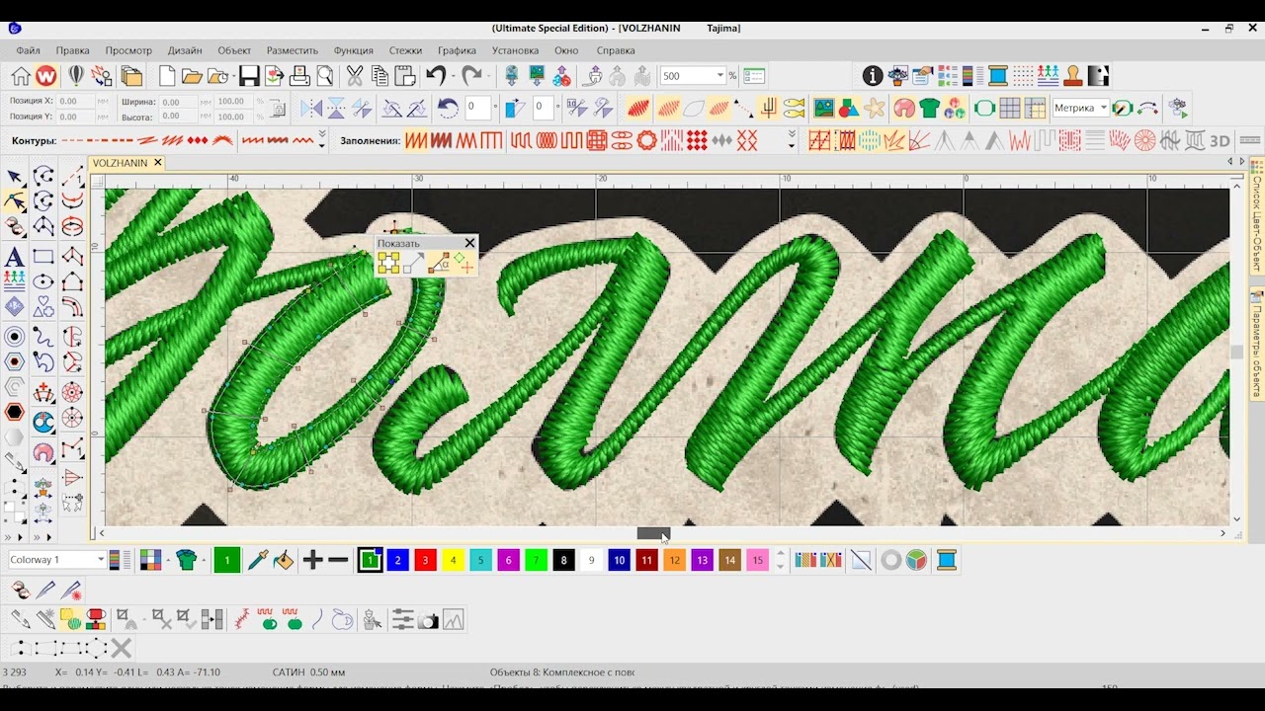This screenshot has height=711, width=1265.
Task: Open the zoom 500 percent dropdown
Action: tap(720, 76)
